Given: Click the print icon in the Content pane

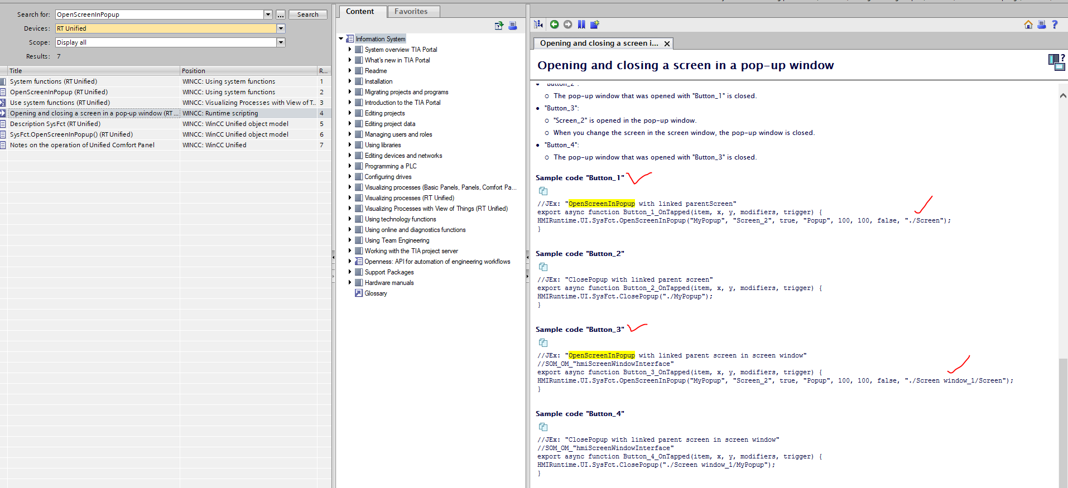Looking at the screenshot, I should (513, 26).
